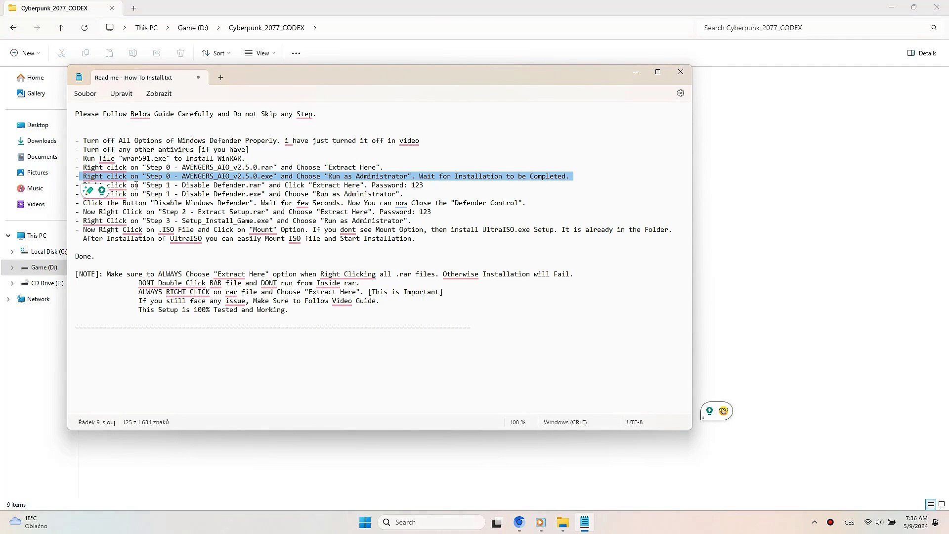Go up one folder level arrow

(x=60, y=28)
